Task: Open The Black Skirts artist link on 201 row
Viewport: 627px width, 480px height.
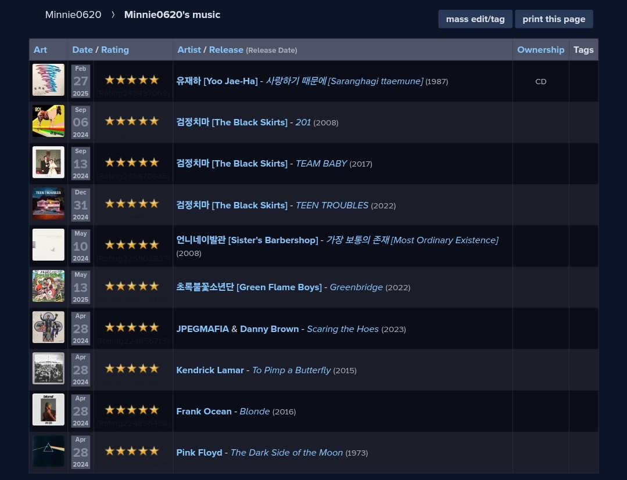Action: 232,122
